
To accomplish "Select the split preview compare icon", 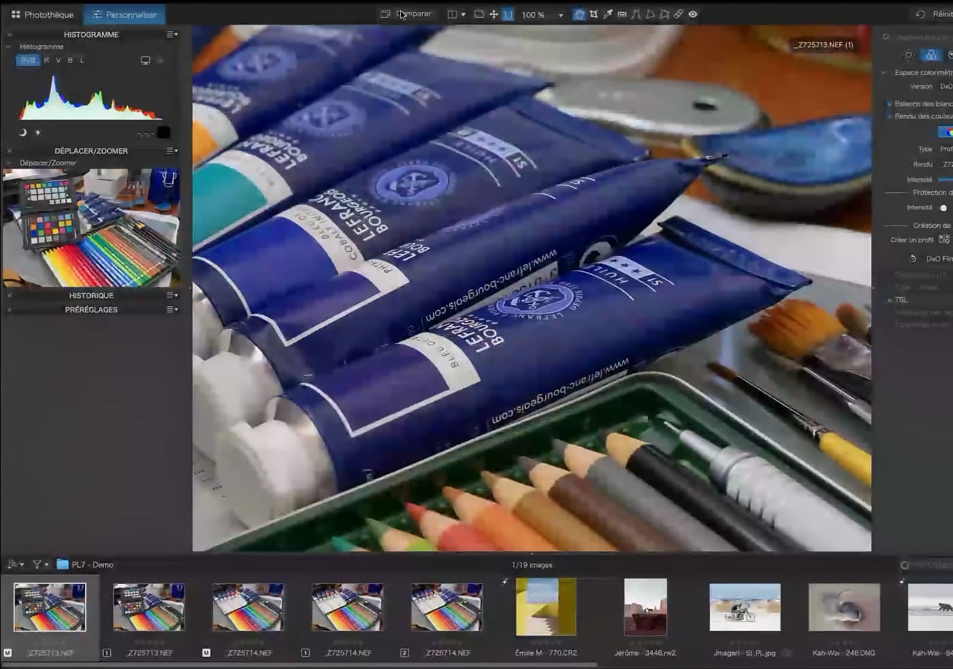I will click(452, 14).
